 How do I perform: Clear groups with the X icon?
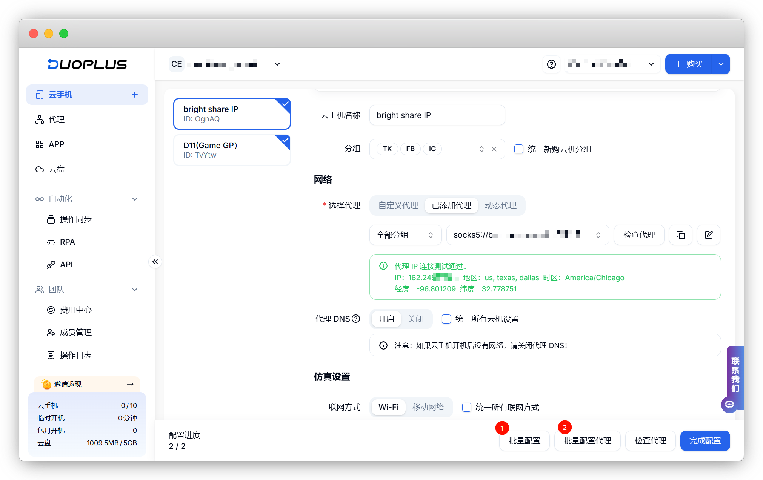(494, 149)
